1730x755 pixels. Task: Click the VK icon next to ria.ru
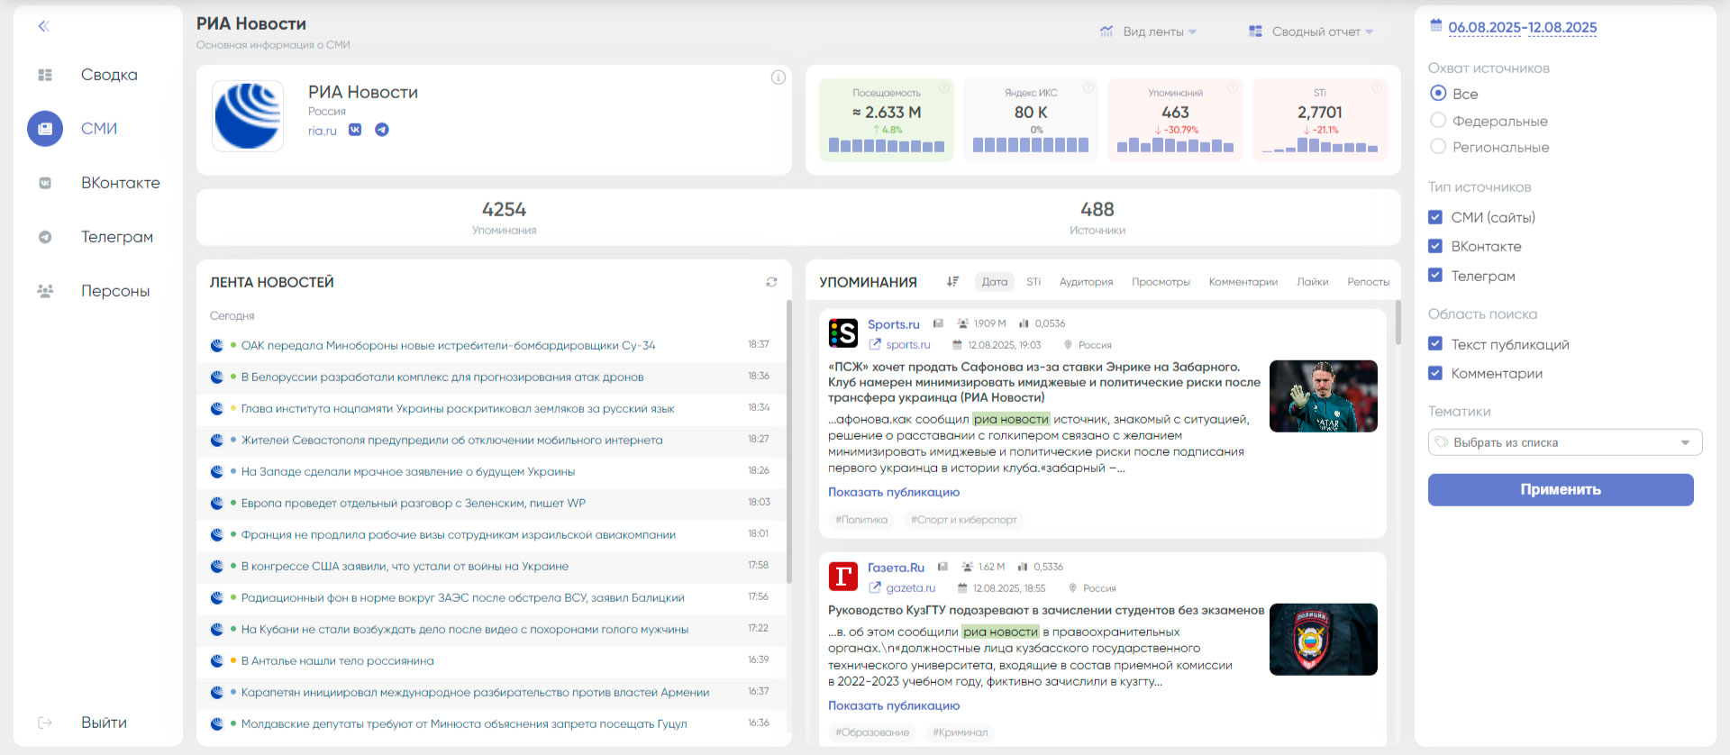point(355,130)
